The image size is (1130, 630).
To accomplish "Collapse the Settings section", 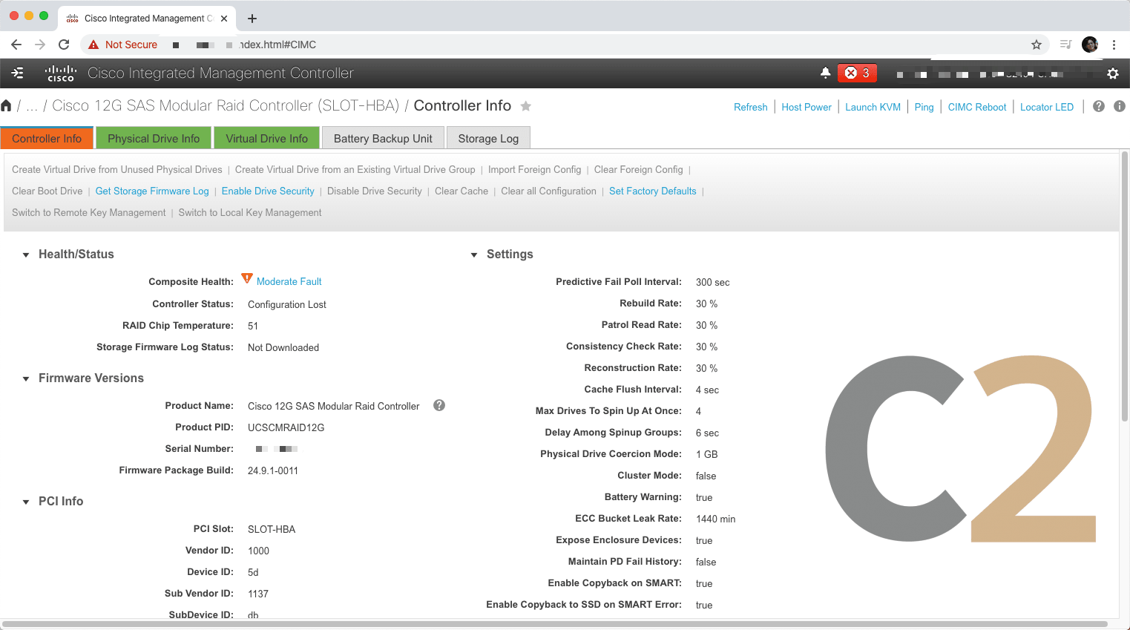I will point(474,255).
